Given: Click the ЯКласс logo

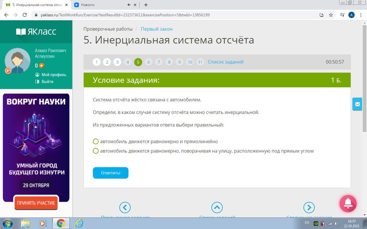Looking at the screenshot, I should tap(36, 31).
